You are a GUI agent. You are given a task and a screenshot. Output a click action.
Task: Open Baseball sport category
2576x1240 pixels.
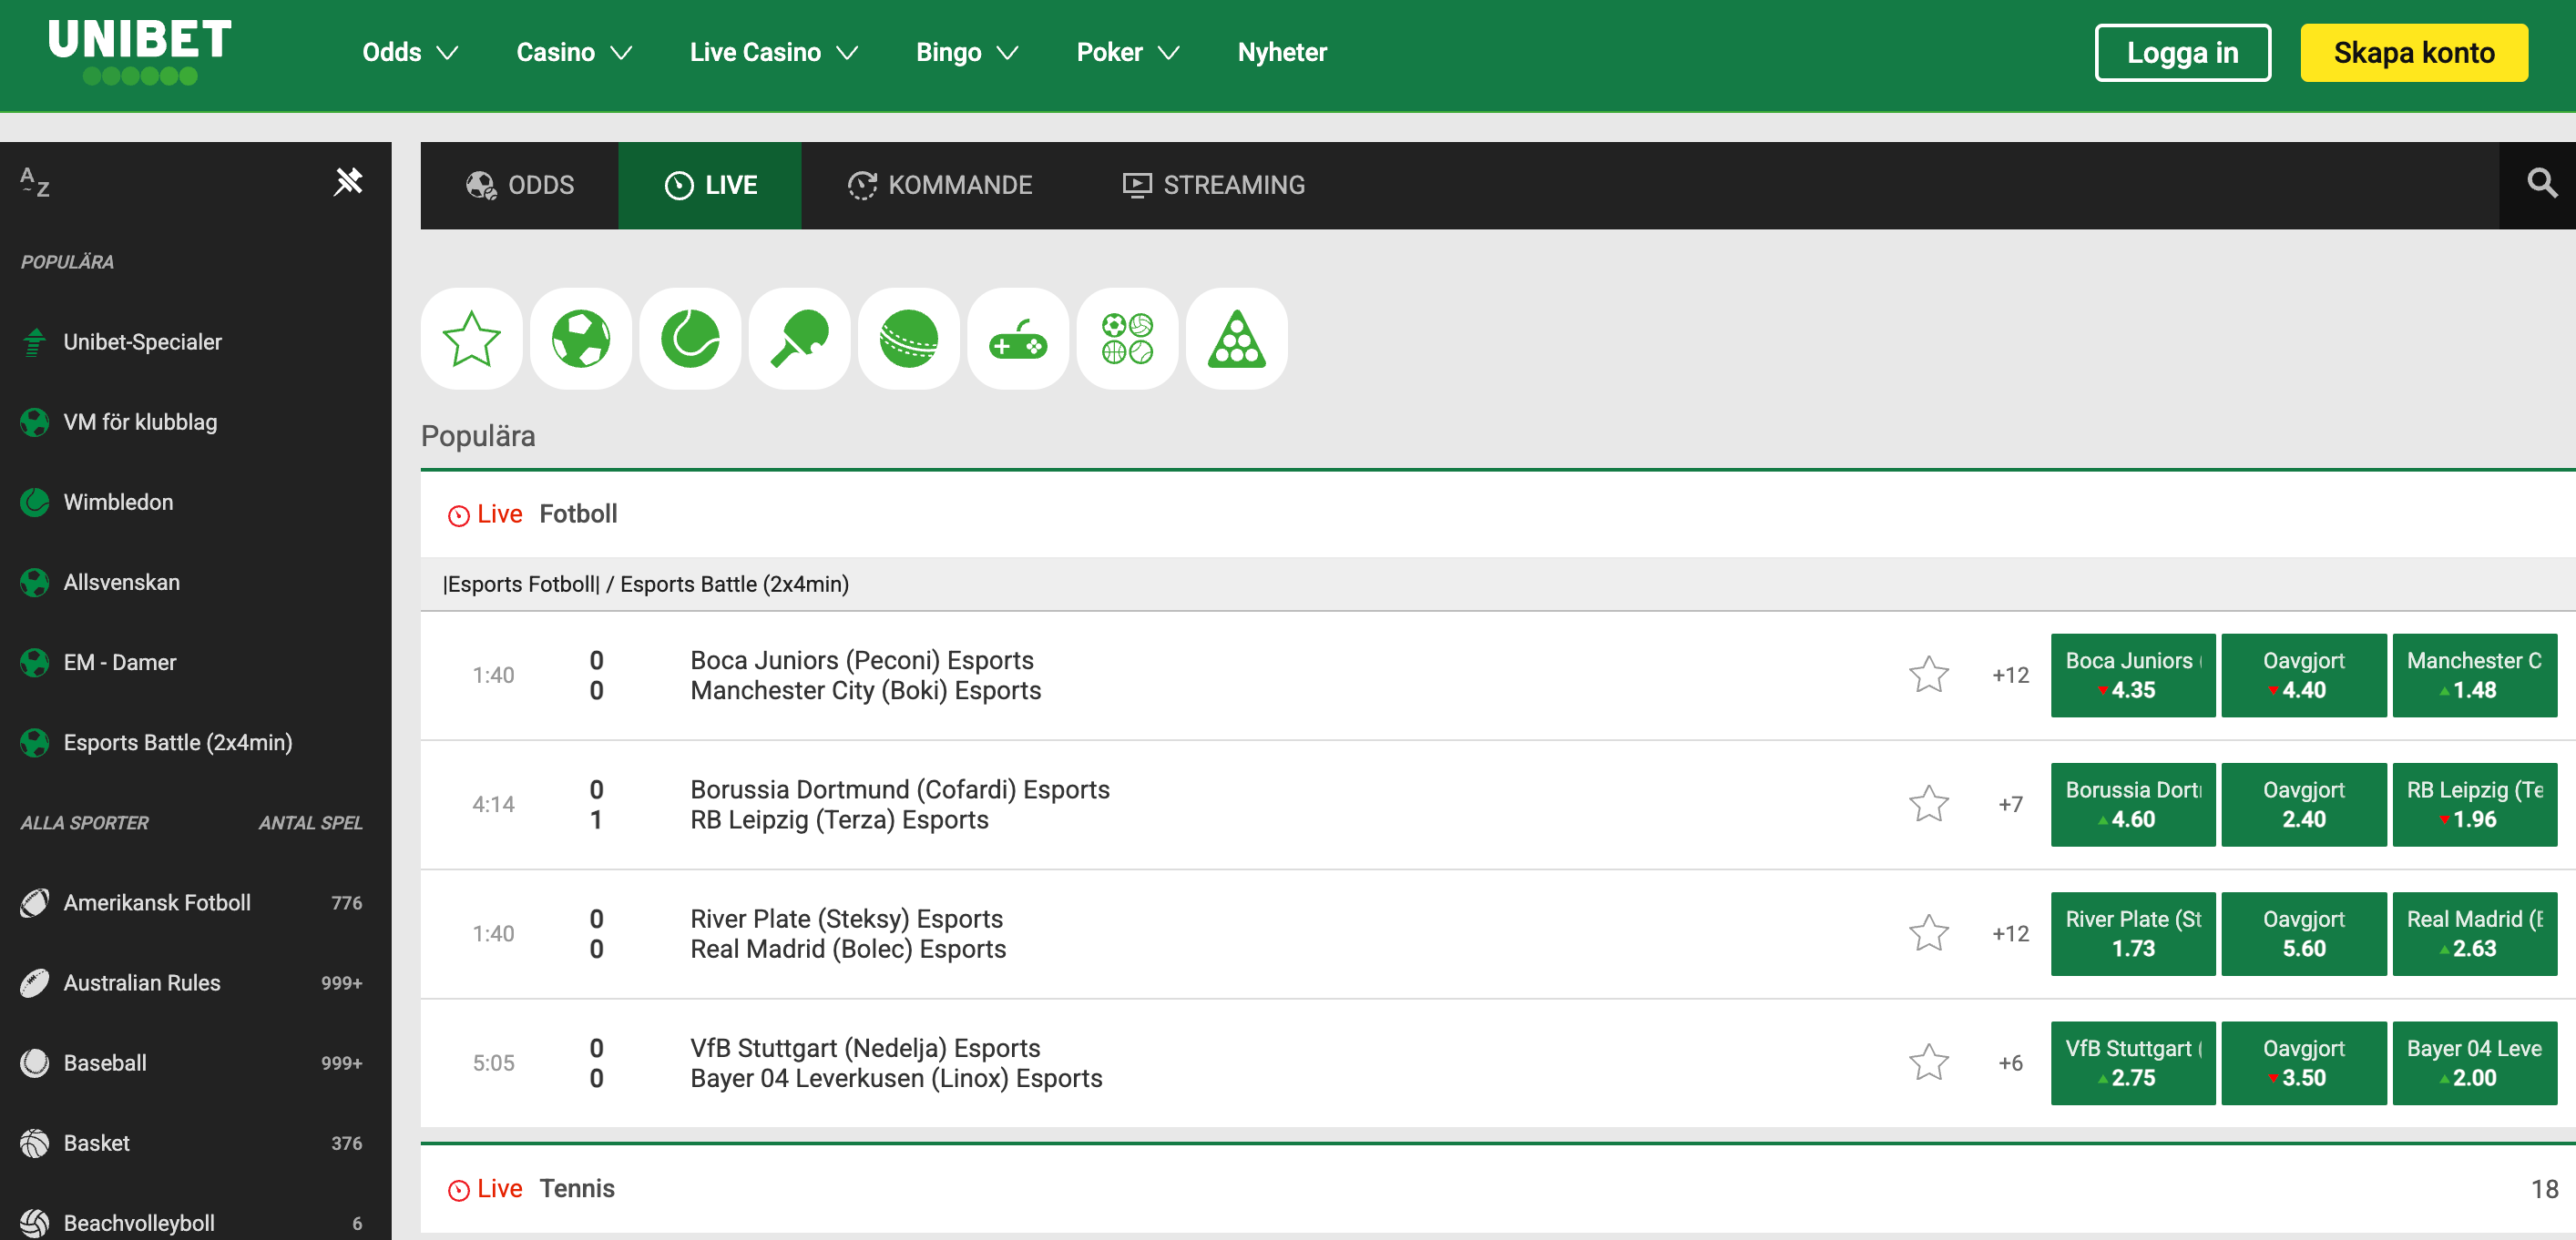pyautogui.click(x=195, y=1062)
